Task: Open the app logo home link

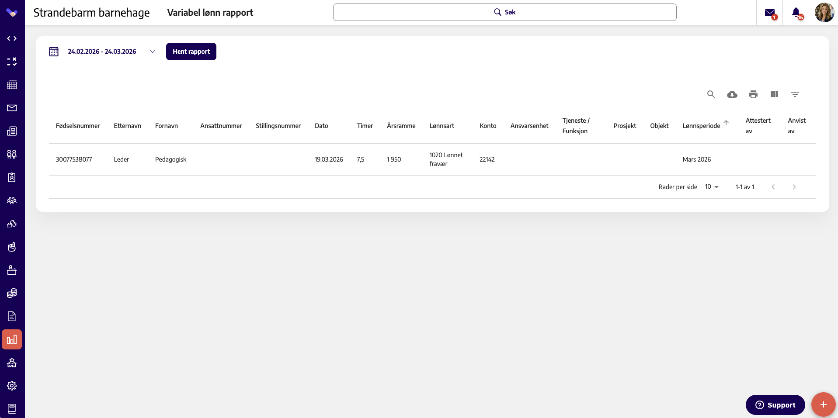Action: (x=12, y=13)
